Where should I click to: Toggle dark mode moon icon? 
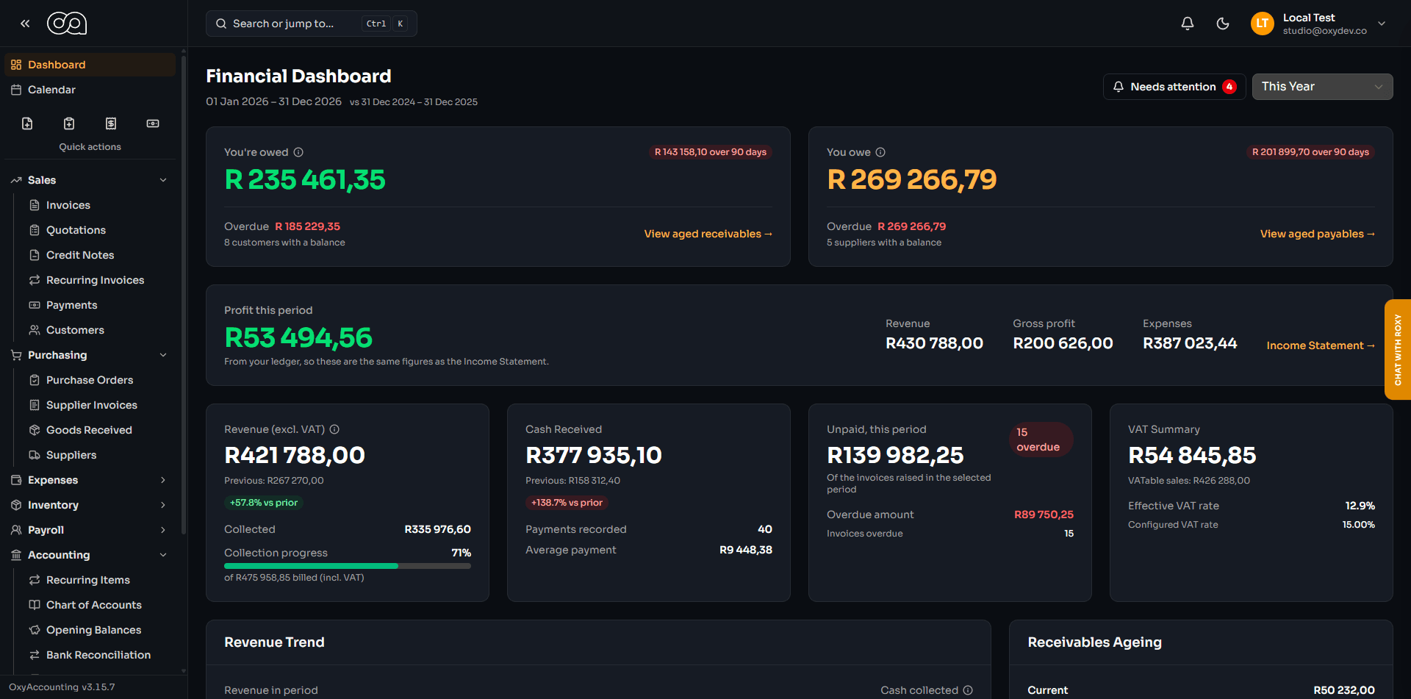click(1223, 24)
